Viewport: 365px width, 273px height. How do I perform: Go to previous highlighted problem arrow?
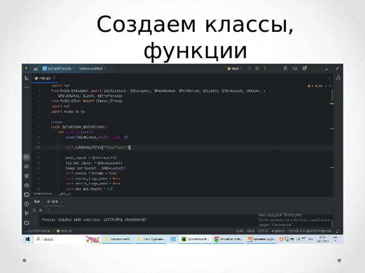[x=326, y=86]
